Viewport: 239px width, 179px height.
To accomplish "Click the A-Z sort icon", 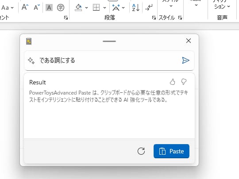I will (136, 8).
